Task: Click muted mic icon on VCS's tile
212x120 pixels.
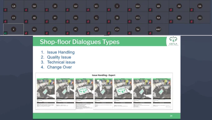Action: (x=129, y=22)
